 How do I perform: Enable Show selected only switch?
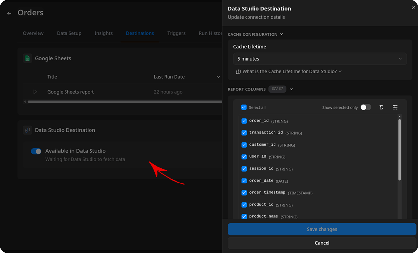366,107
